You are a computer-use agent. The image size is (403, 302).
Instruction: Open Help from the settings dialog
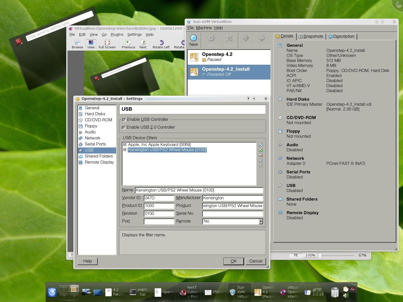pos(87,261)
